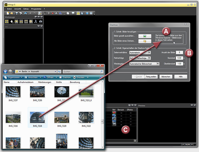Open the Datei menu
The image size is (199, 152).
(x=9, y=9)
